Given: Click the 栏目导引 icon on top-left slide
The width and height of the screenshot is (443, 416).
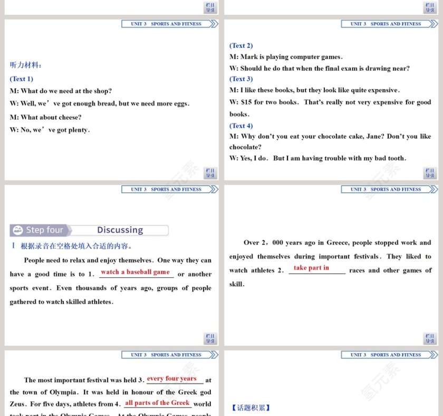Looking at the screenshot, I should click(210, 7).
